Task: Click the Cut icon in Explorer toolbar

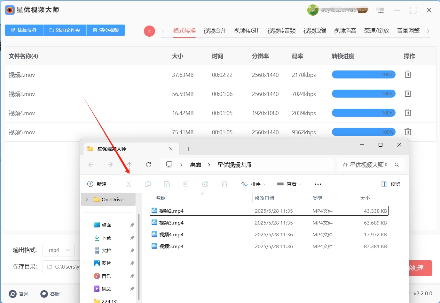Action: (x=129, y=184)
